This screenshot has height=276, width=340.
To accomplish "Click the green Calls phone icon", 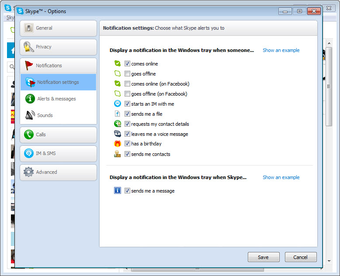I will click(x=29, y=135).
